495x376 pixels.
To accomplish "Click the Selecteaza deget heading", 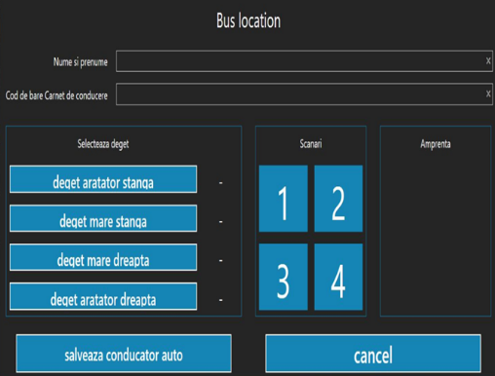I will coord(103,144).
